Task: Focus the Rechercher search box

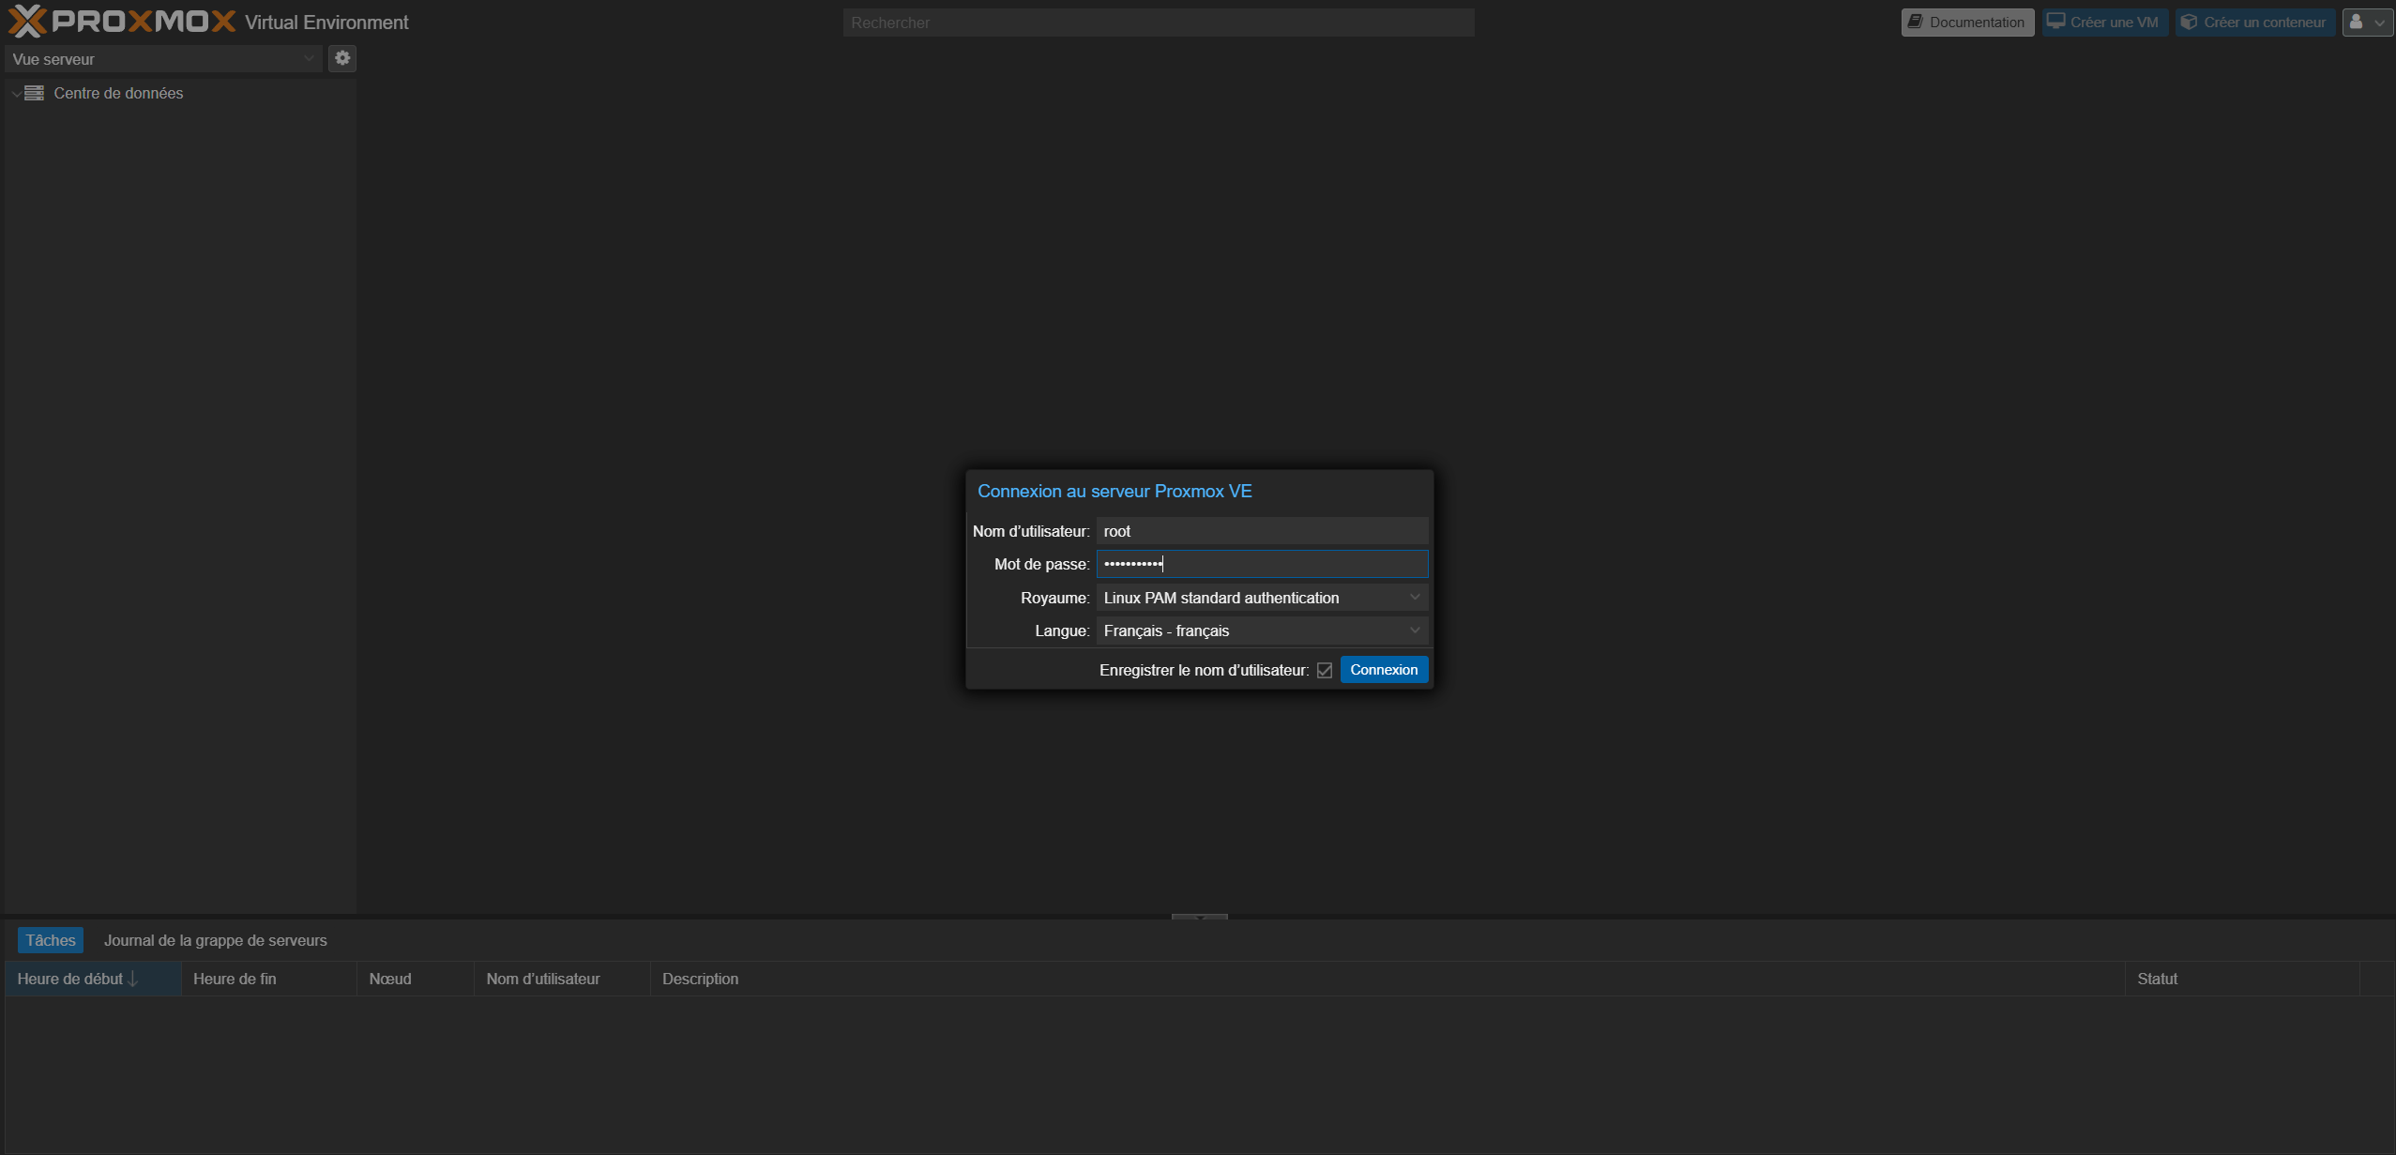Action: (x=1158, y=23)
